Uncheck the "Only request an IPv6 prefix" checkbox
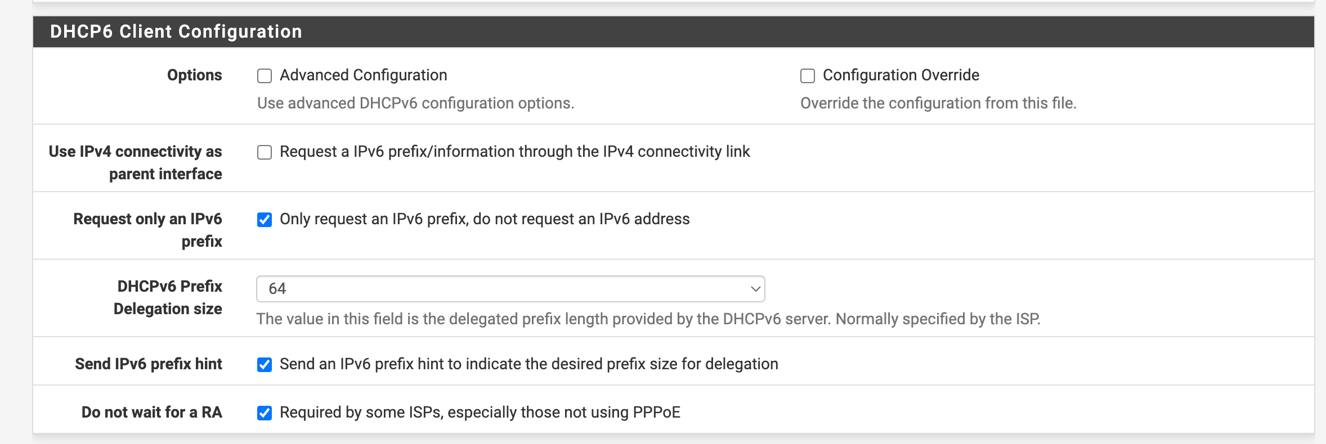The width and height of the screenshot is (1326, 444). [265, 220]
